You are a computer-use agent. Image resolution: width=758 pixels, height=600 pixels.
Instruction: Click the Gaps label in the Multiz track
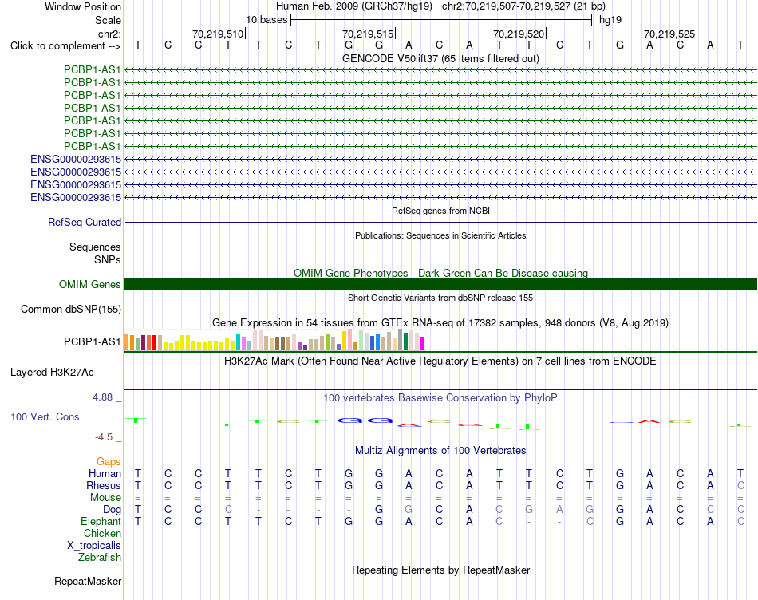coord(109,462)
